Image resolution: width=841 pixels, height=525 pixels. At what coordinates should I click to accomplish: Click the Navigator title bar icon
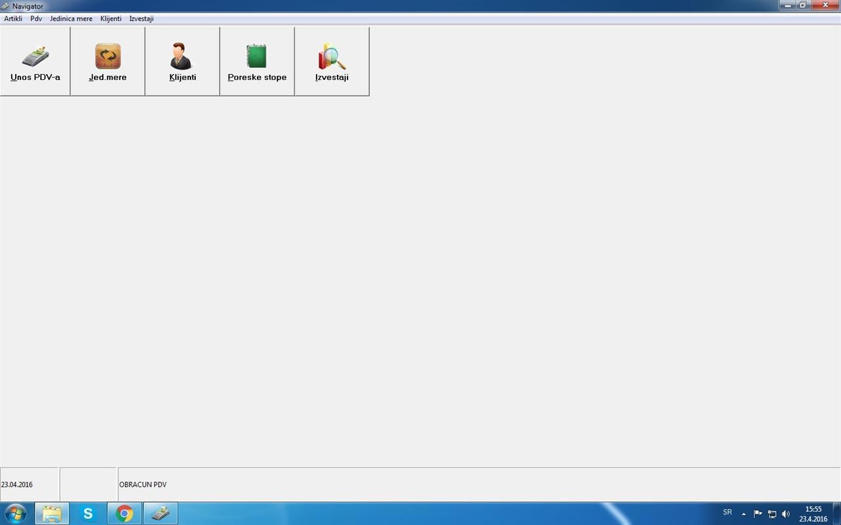6,6
